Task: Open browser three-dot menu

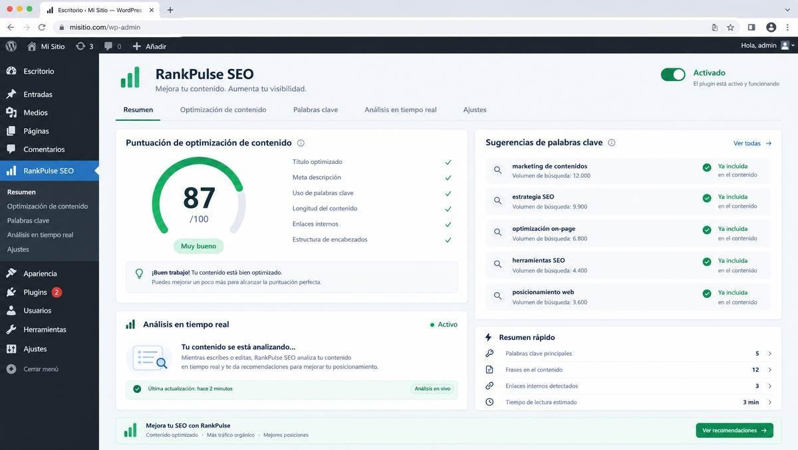Action: point(789,27)
